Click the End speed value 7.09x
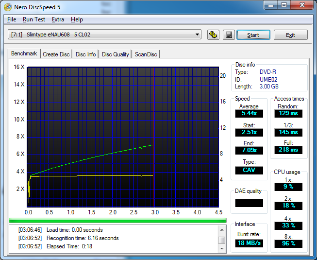 coord(249,150)
